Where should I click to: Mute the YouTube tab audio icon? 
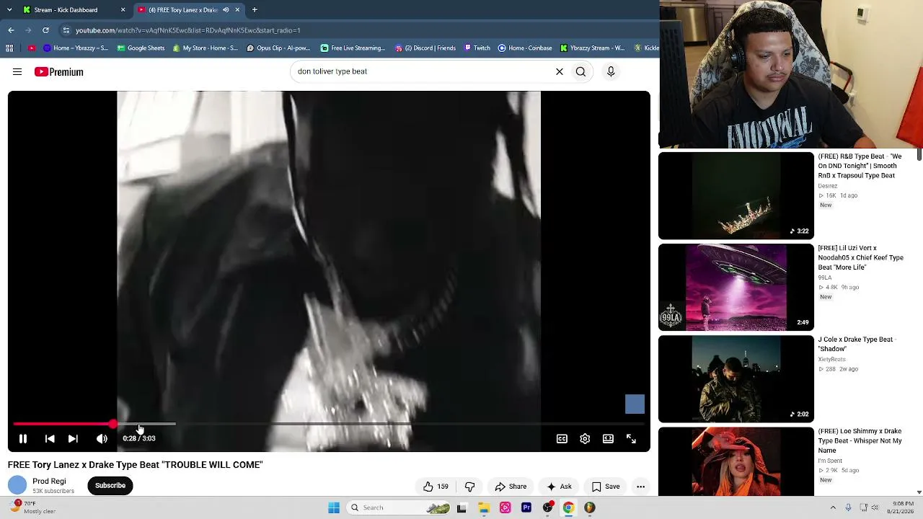[x=226, y=10]
